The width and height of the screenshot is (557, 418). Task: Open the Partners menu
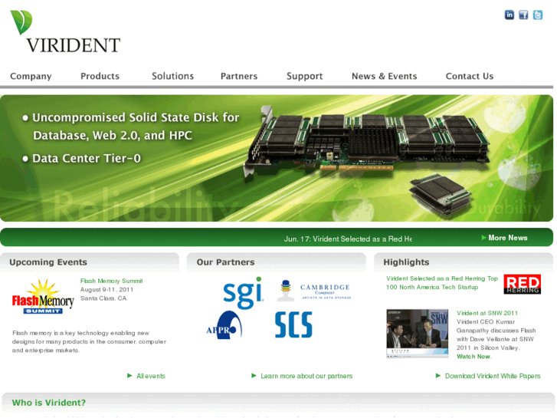(x=239, y=76)
